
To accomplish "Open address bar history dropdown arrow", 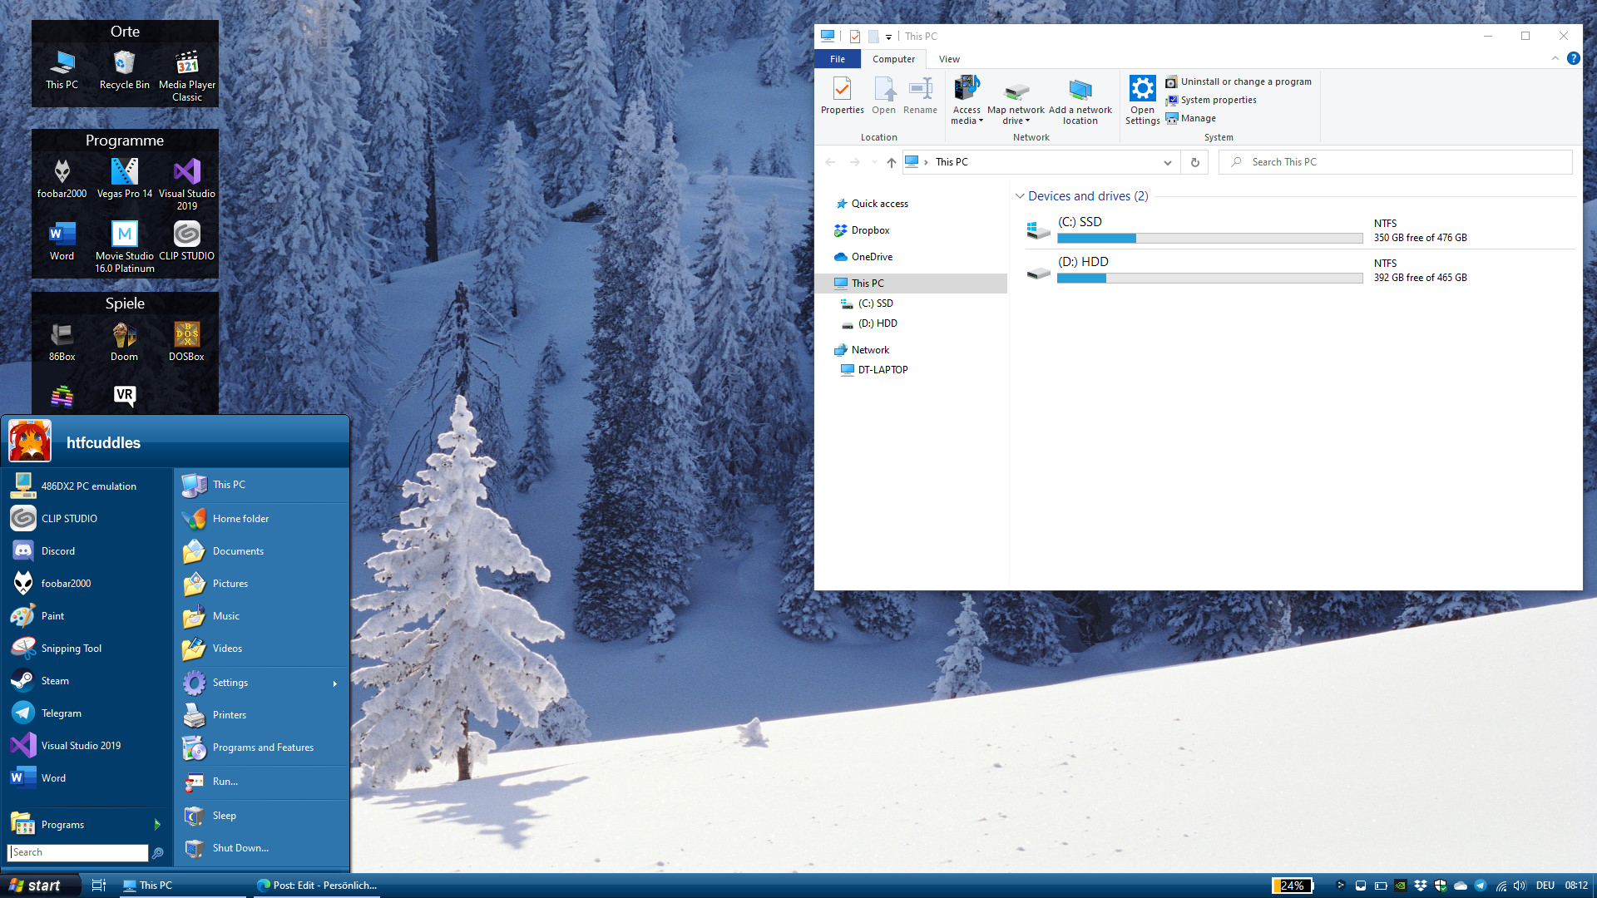I will pos(1167,162).
